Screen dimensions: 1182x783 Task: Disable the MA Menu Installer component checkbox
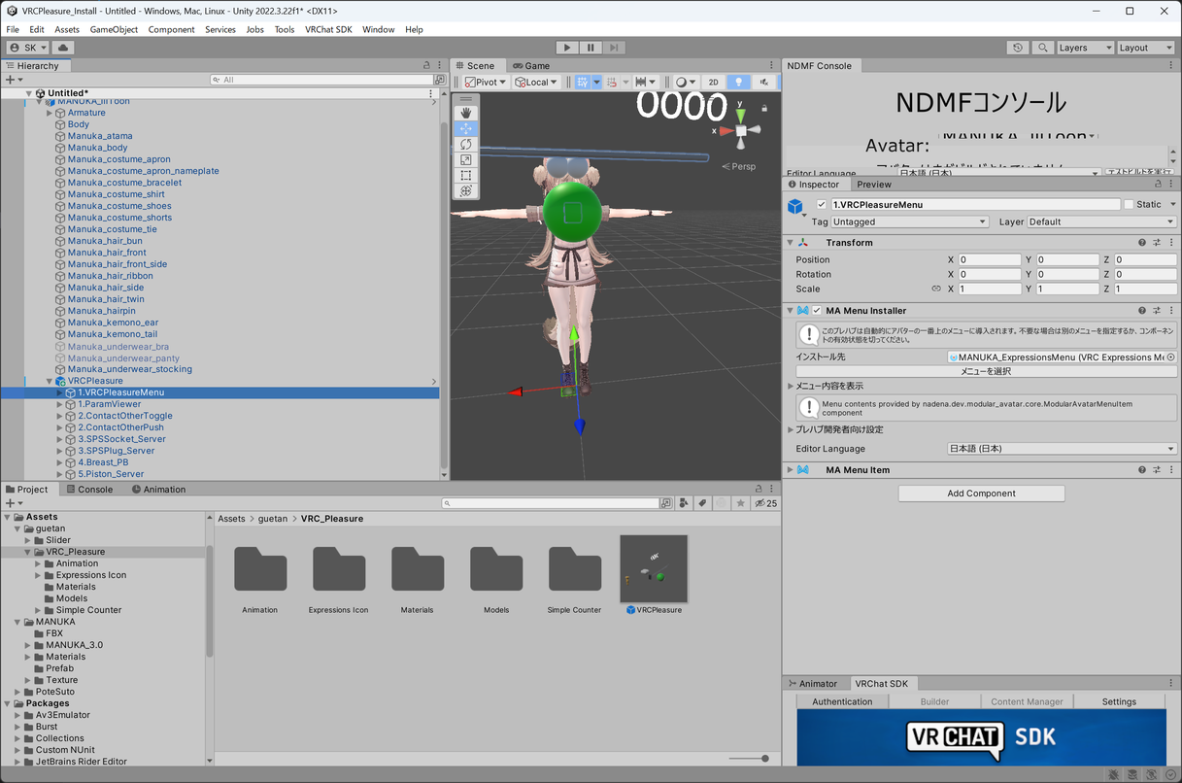click(817, 311)
